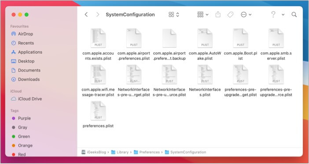Select NetworkInterfaces-pre-u...urce.plist file icon
Image resolution: width=309 pixels, height=164 pixels.
click(x=169, y=75)
